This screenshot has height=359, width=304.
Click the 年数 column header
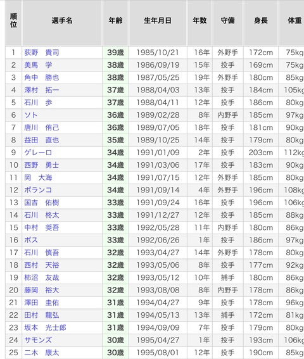[199, 21]
